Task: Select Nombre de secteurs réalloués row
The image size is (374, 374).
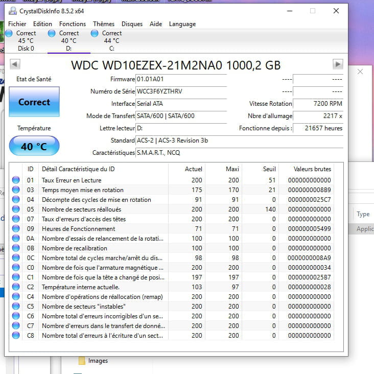Action: (172, 209)
